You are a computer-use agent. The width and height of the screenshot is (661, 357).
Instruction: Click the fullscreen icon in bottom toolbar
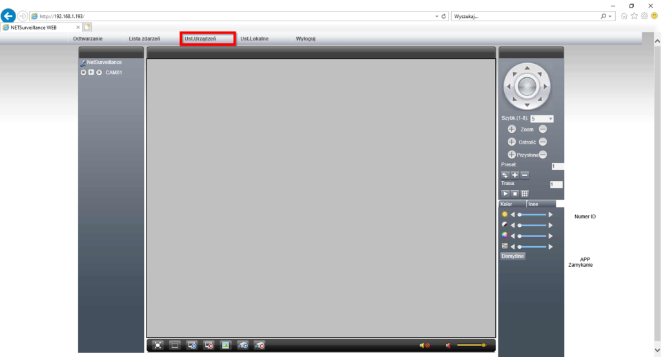pyautogui.click(x=158, y=345)
